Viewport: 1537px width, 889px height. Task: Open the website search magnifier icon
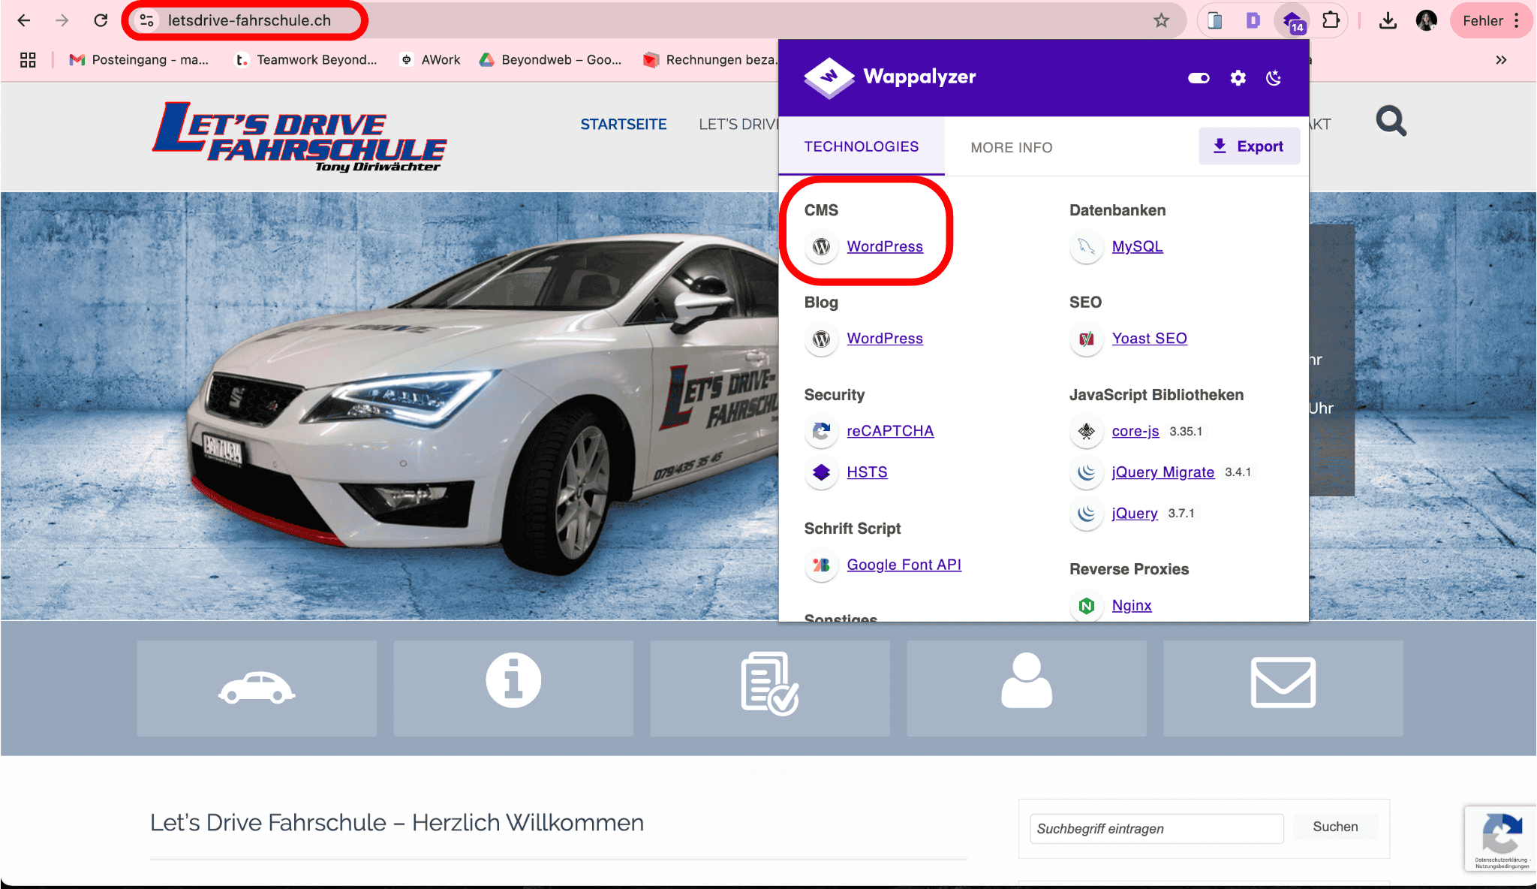[1391, 121]
